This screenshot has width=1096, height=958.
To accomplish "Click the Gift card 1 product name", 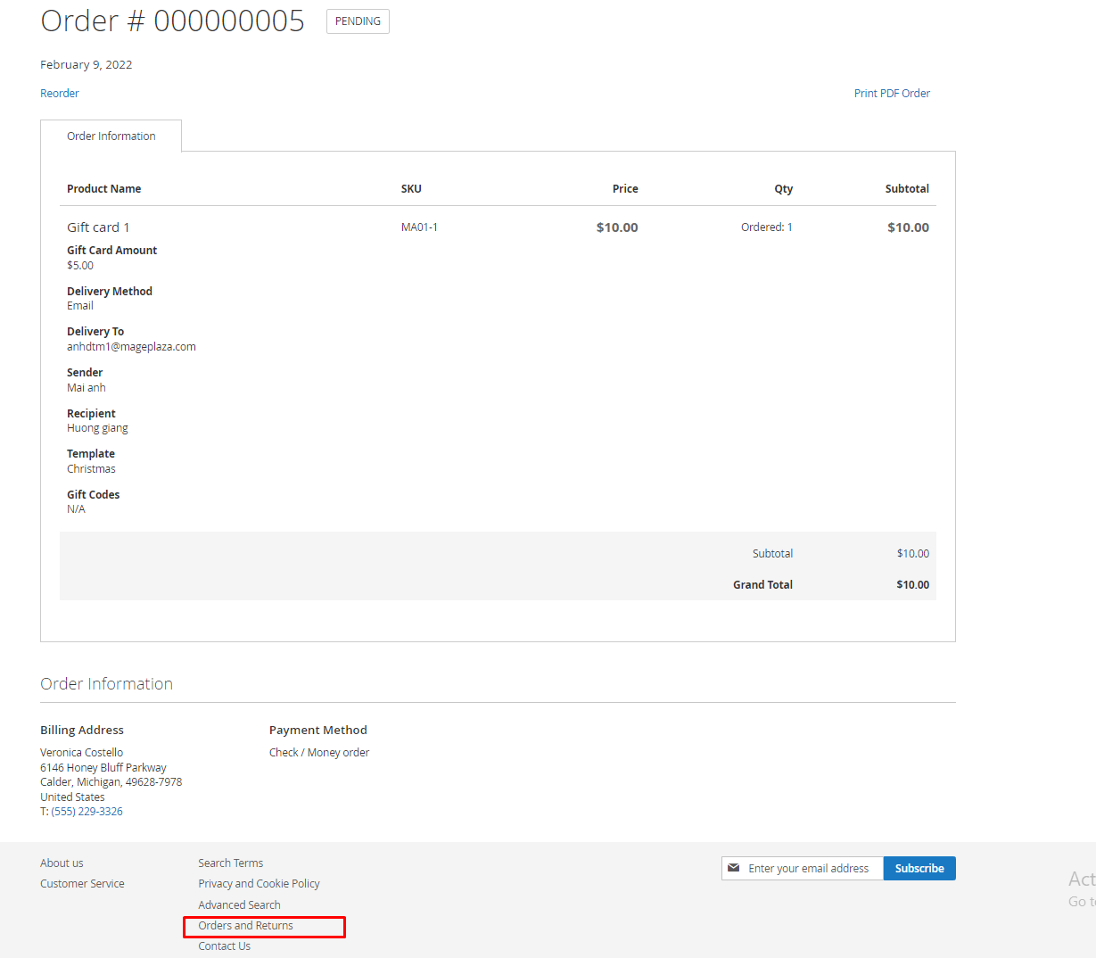I will pyautogui.click(x=98, y=227).
